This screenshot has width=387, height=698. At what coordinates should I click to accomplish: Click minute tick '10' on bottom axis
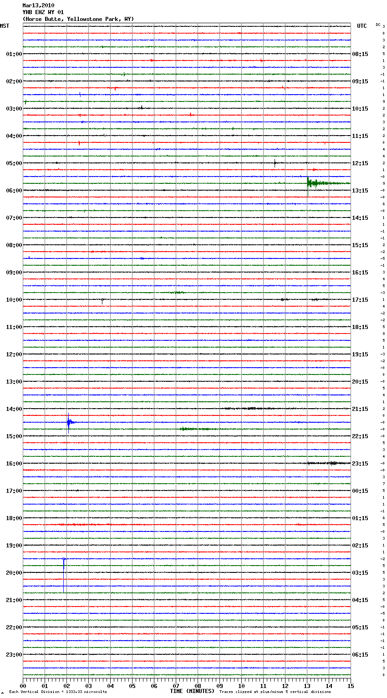coord(241,686)
